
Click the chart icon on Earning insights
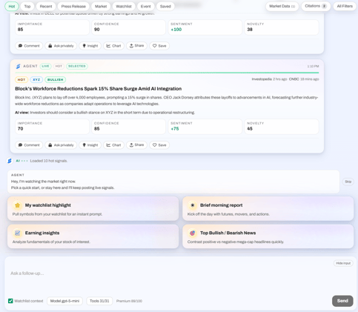(17, 233)
